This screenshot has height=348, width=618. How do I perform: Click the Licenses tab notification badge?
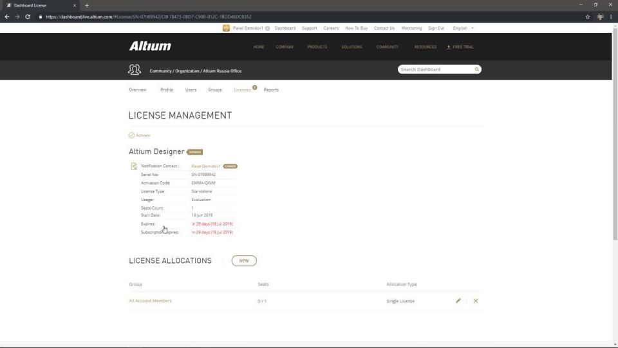point(255,88)
